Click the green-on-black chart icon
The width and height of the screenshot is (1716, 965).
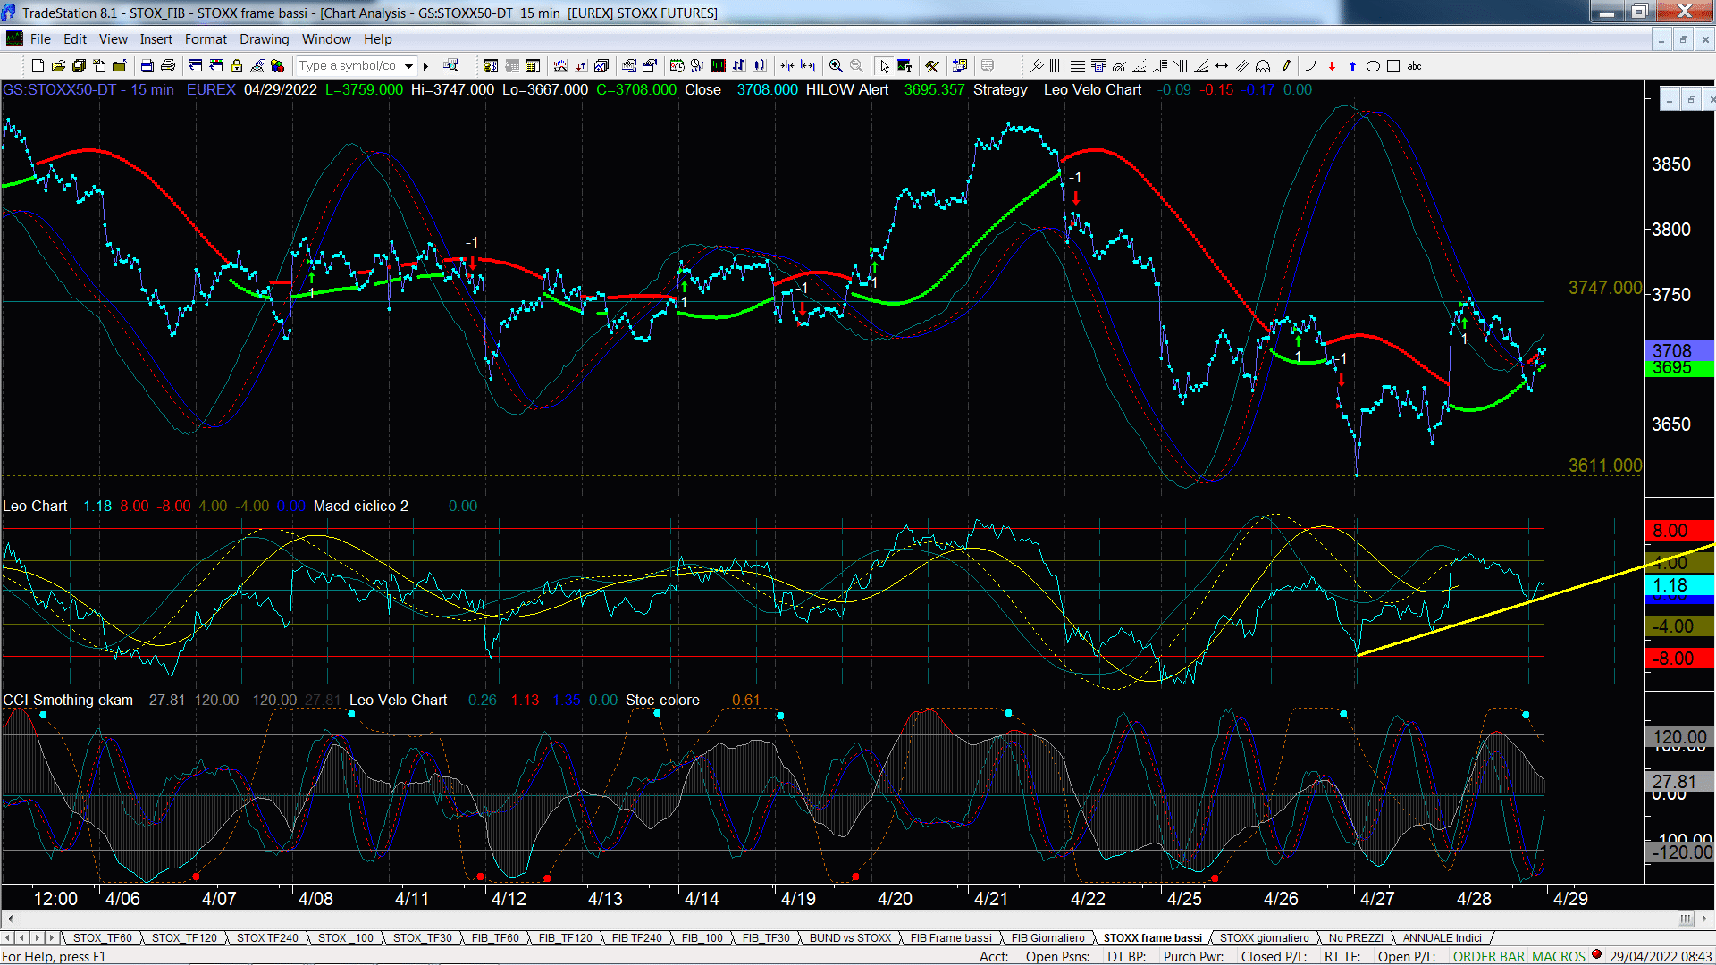(718, 66)
